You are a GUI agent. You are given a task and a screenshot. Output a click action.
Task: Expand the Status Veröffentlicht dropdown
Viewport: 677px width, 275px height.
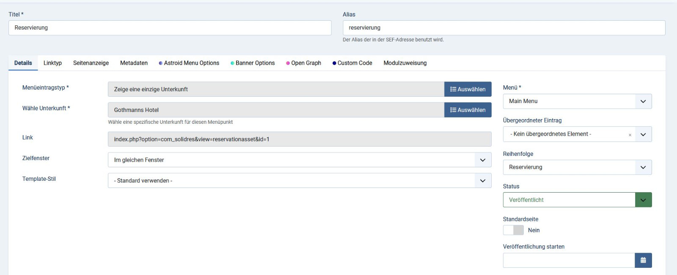click(577, 200)
